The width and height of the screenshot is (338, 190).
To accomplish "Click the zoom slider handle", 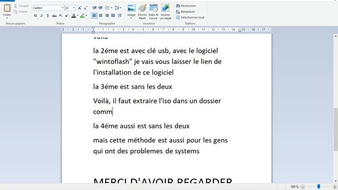I will click(x=318, y=186).
